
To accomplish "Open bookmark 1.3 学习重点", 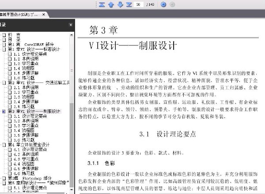I will point(26,63).
